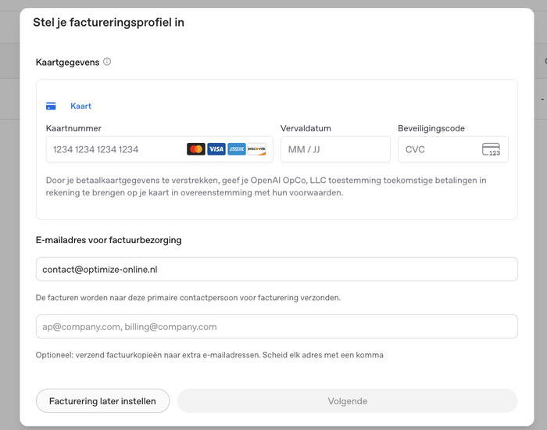This screenshot has width=547, height=430.
Task: Focus the Kaartnummer input field
Action: (159, 149)
